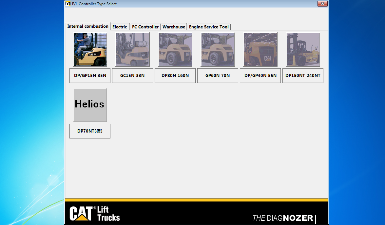Switch to the Warehouse tab
Viewport: 385px width, 225px height.
[174, 27]
